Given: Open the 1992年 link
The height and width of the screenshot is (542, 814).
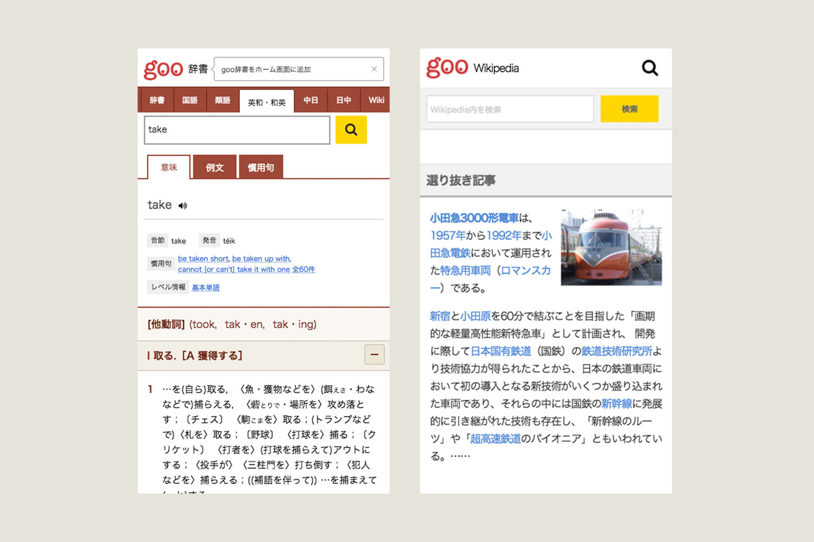Looking at the screenshot, I should [x=504, y=235].
